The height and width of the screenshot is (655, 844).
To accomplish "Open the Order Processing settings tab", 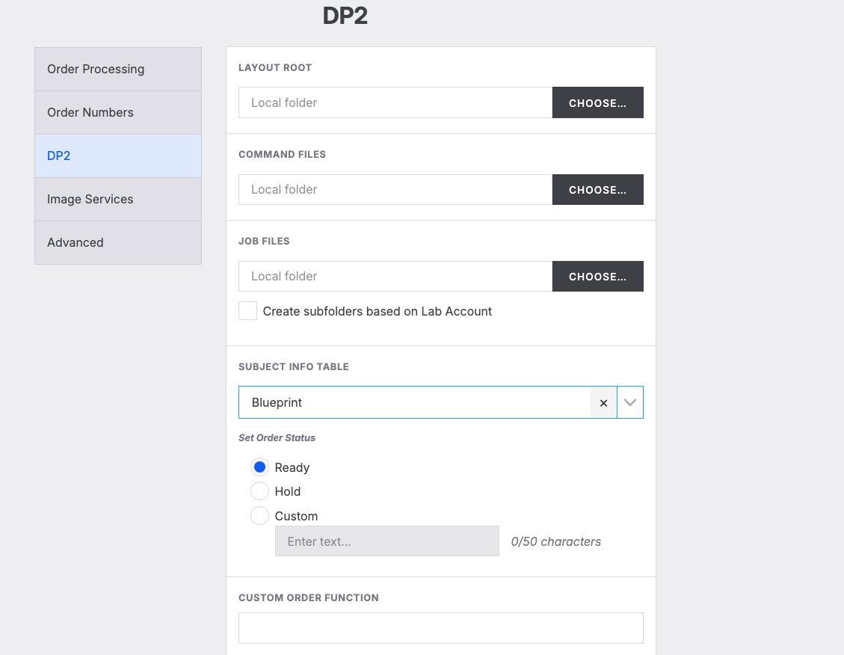I will coord(118,69).
